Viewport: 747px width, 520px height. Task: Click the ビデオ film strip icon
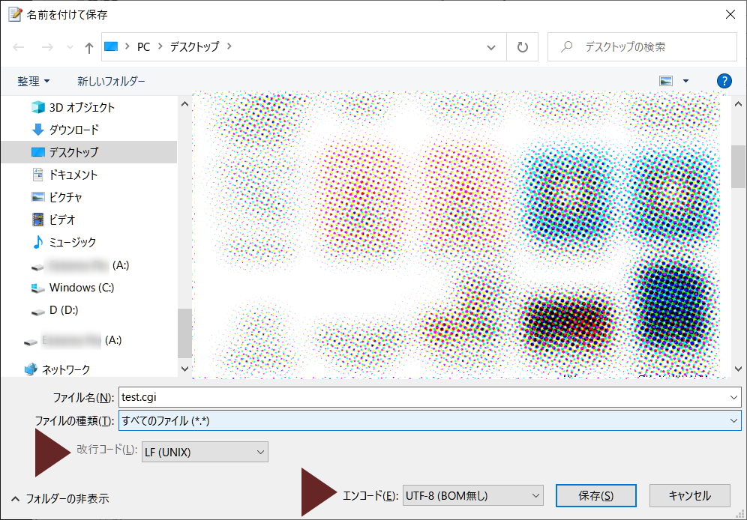pyautogui.click(x=38, y=220)
